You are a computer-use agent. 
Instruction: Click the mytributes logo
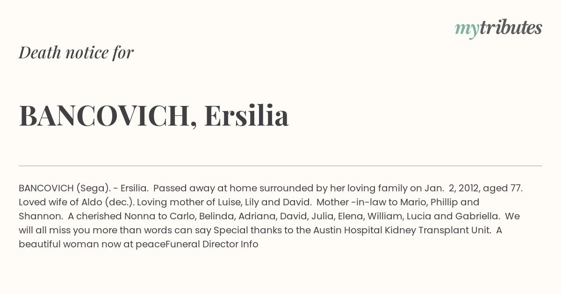coord(498,28)
